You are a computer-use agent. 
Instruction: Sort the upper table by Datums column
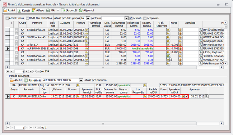pyautogui.click(x=66, y=24)
